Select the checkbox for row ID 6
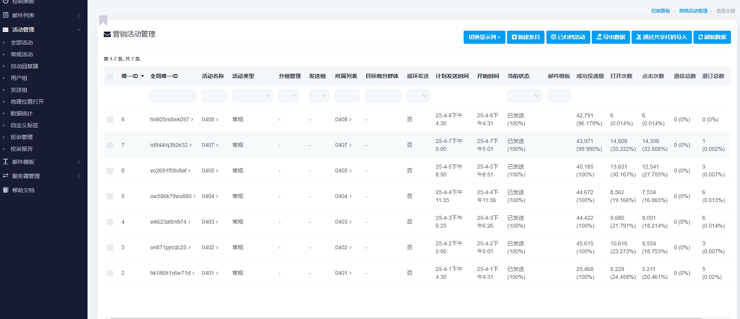 [110, 171]
